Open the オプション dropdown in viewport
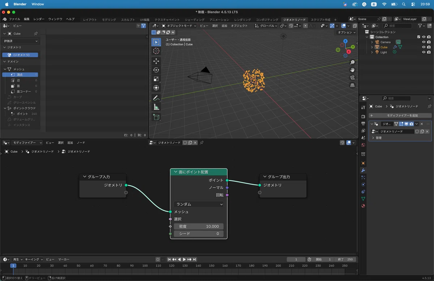 346,32
